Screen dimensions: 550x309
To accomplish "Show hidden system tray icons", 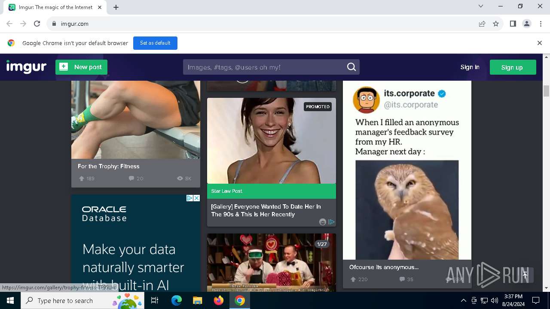I will click(x=463, y=300).
